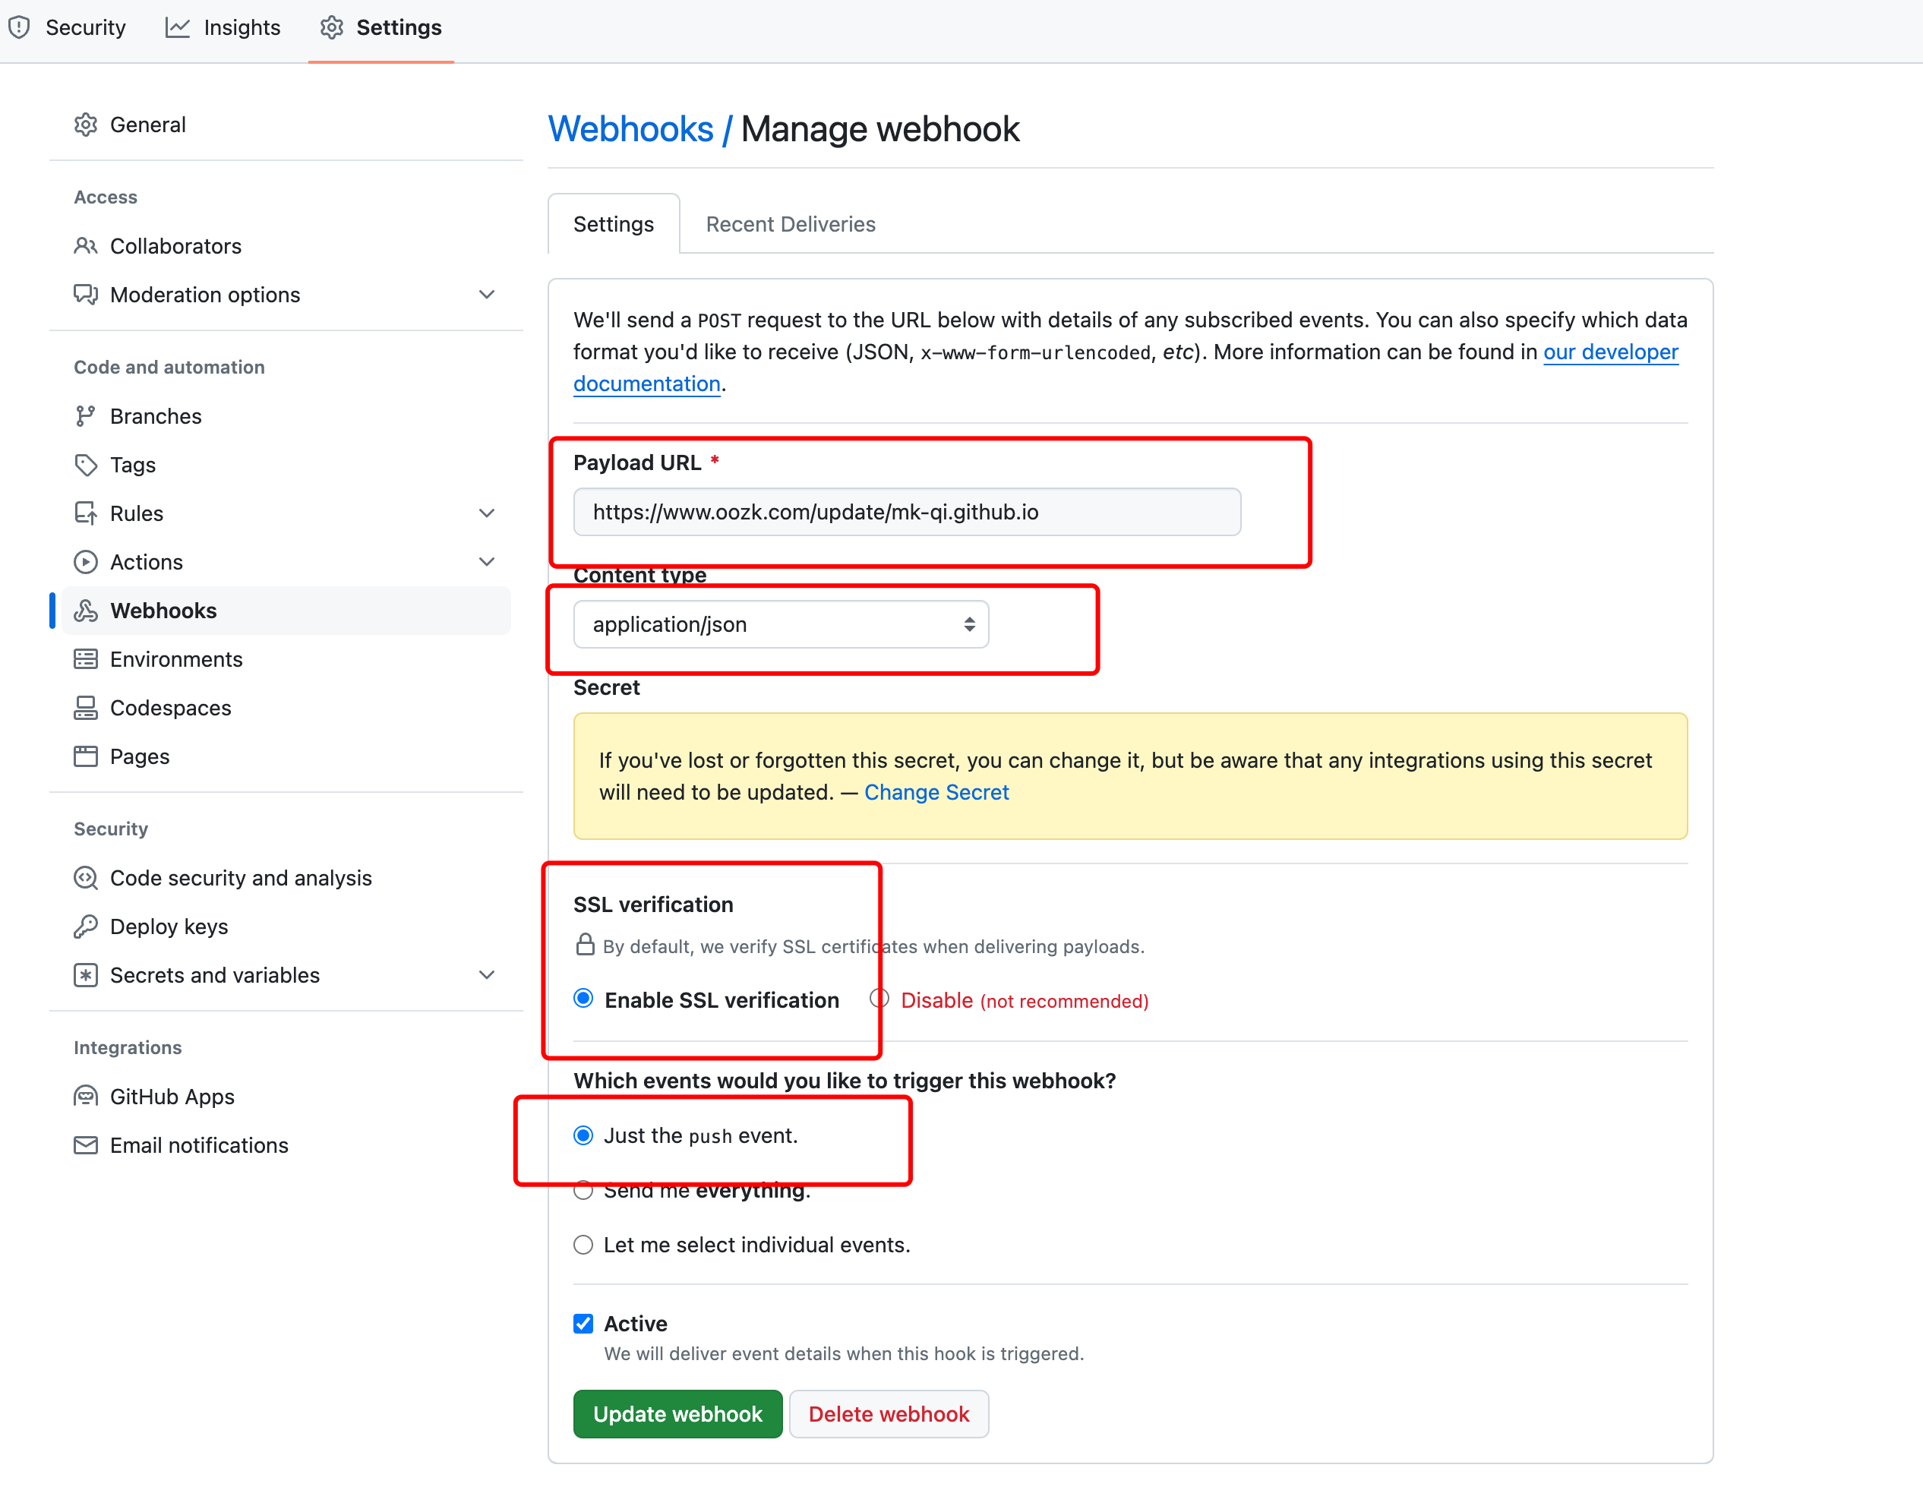
Task: Click the Codespaces icon in sidebar
Action: point(85,708)
